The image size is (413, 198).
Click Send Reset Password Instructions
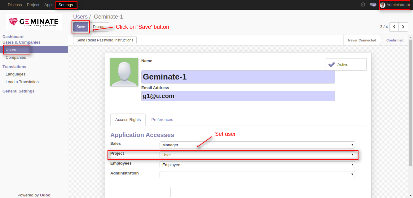pos(105,40)
